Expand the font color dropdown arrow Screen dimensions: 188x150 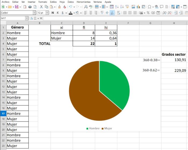74,13
